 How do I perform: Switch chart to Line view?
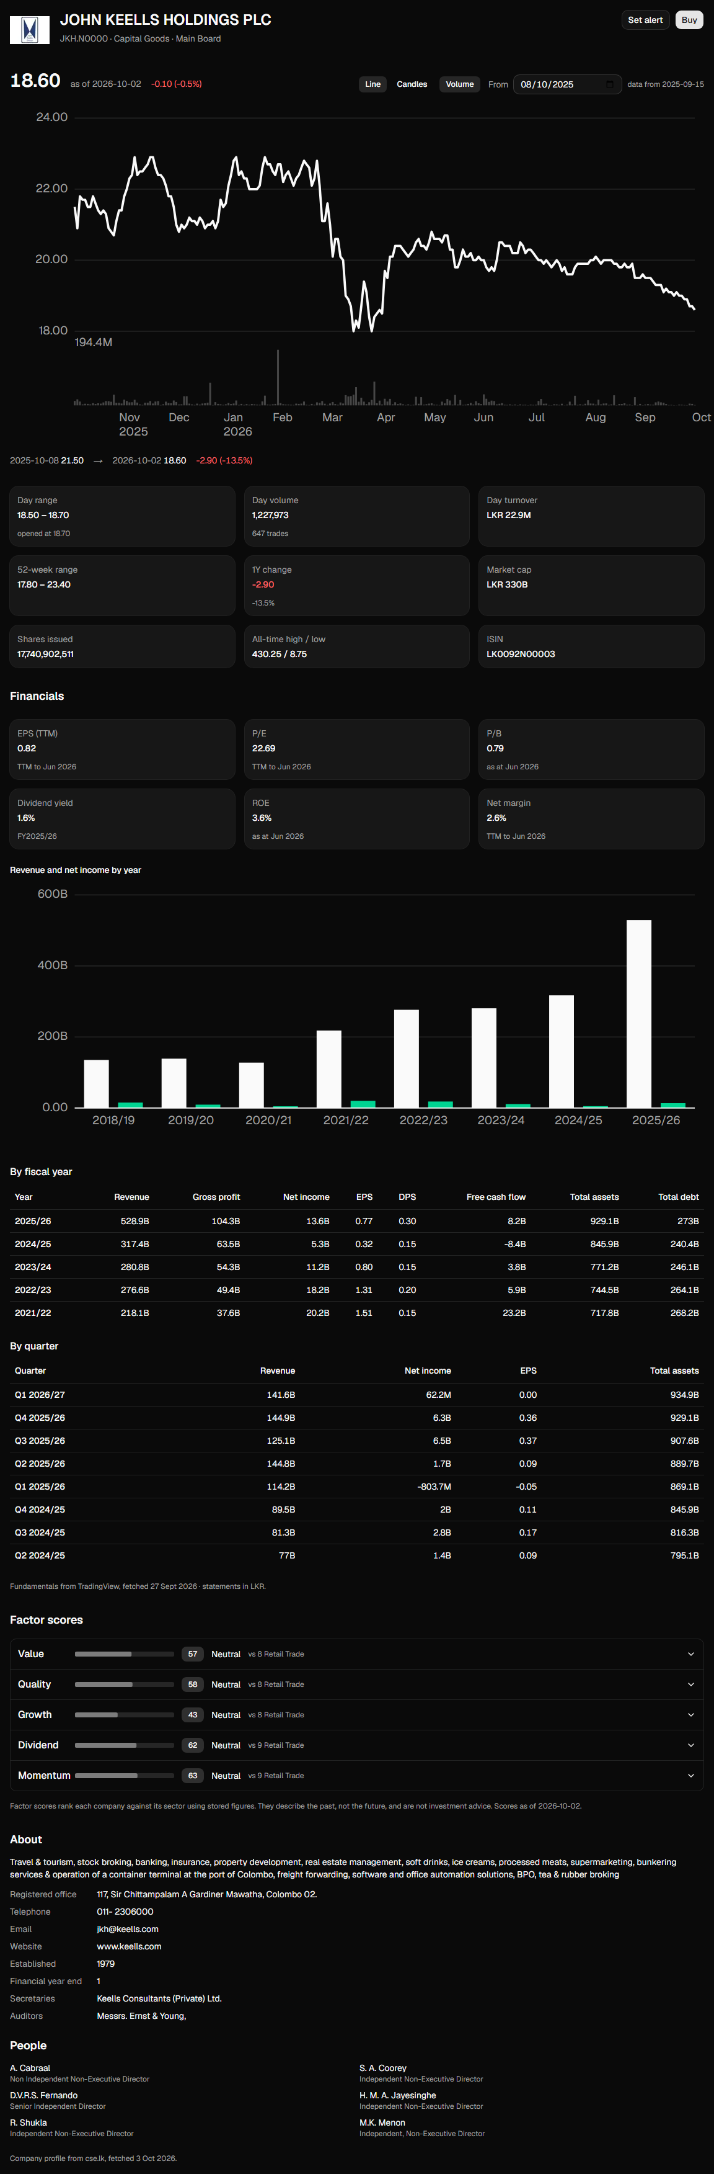tap(372, 84)
